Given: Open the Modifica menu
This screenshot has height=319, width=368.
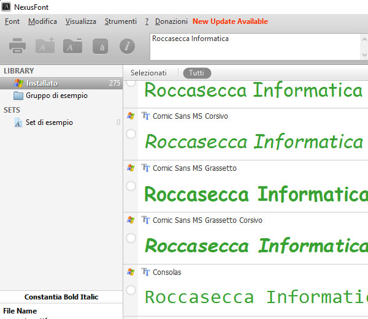Looking at the screenshot, I should [x=42, y=21].
